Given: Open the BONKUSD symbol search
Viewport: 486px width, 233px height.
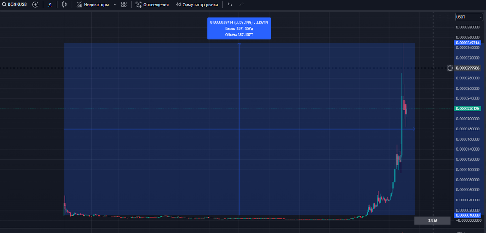Looking at the screenshot, I should [x=14, y=5].
